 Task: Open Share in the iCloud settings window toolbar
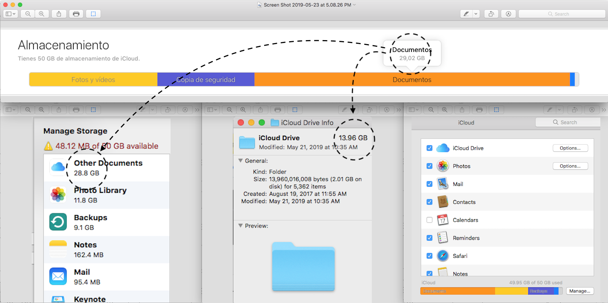pos(462,110)
